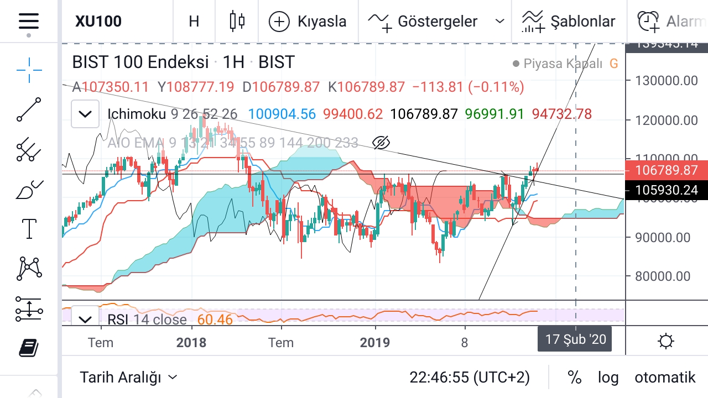Enable otomatik auto scale
Image resolution: width=708 pixels, height=398 pixels.
tap(664, 378)
